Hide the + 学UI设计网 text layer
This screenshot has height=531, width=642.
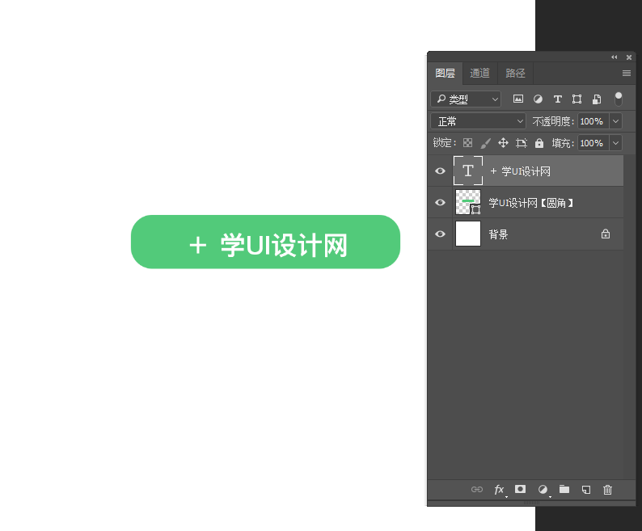pyautogui.click(x=440, y=171)
